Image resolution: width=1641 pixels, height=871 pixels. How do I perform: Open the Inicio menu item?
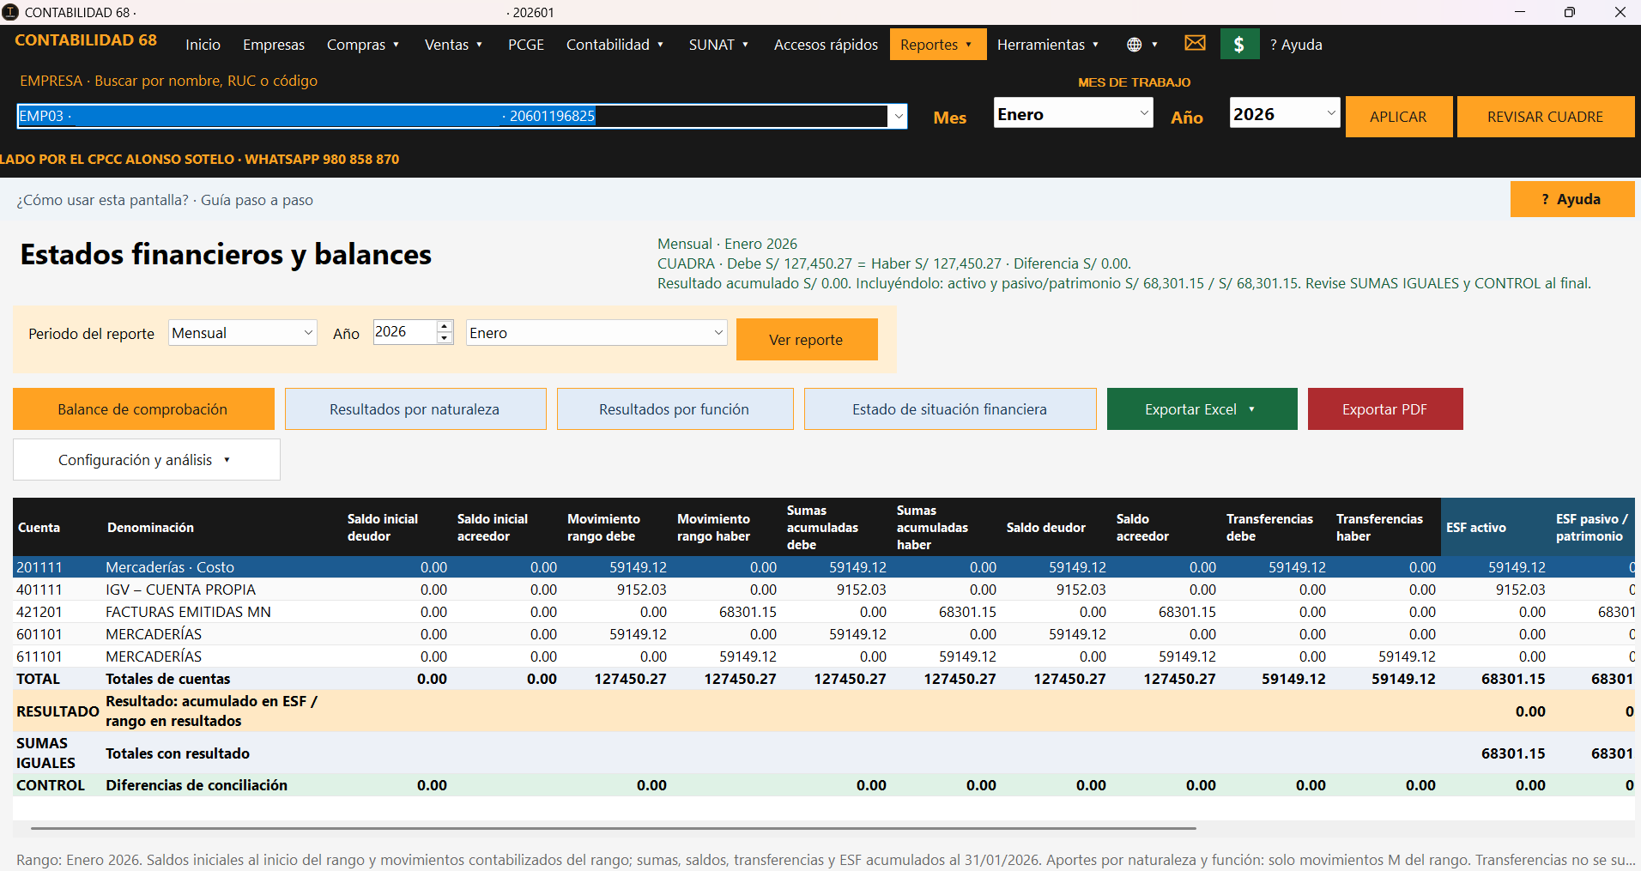coord(203,45)
